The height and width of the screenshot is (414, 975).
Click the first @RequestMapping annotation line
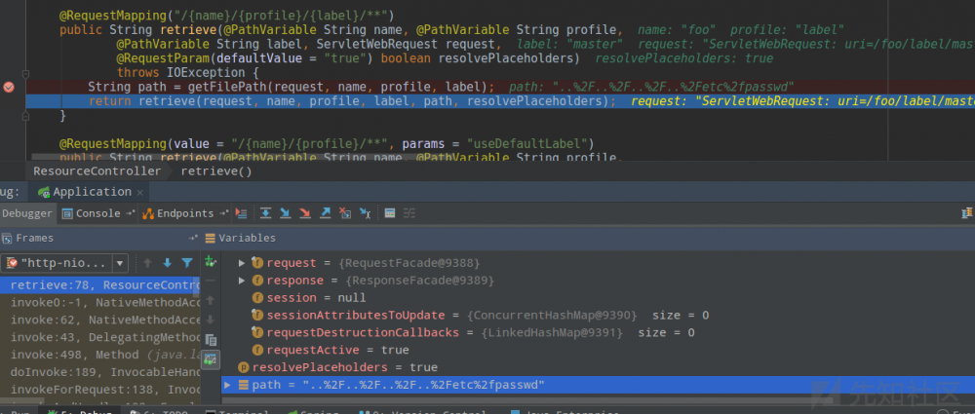tap(227, 15)
